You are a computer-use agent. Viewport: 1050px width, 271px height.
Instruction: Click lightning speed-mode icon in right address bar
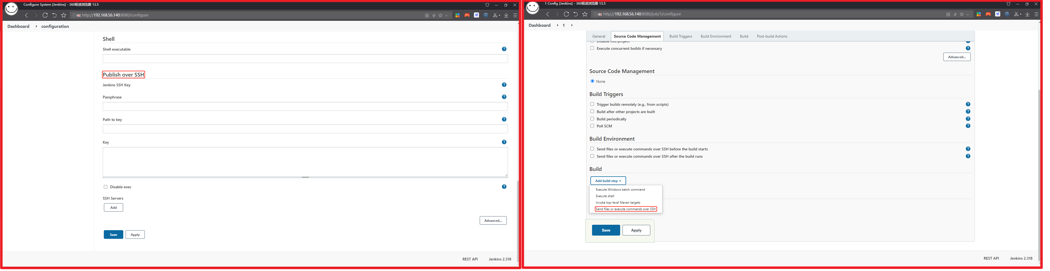pyautogui.click(x=955, y=14)
